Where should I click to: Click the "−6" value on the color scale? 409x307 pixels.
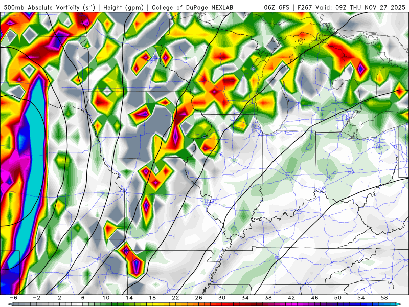pos(13,298)
